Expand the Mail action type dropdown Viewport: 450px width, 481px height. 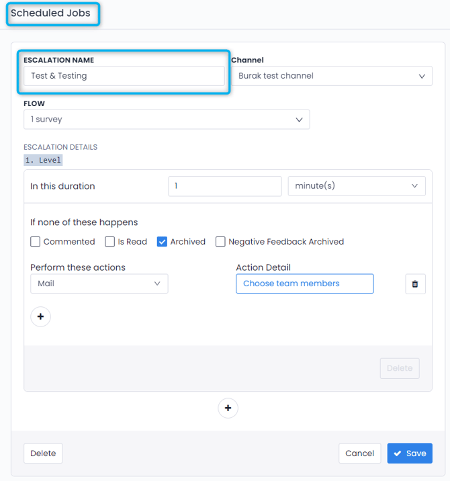coord(99,283)
